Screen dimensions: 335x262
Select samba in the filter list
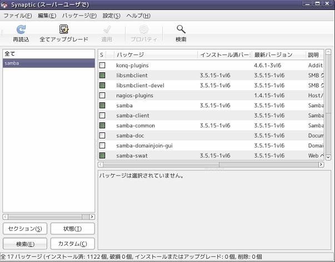pyautogui.click(x=49, y=63)
